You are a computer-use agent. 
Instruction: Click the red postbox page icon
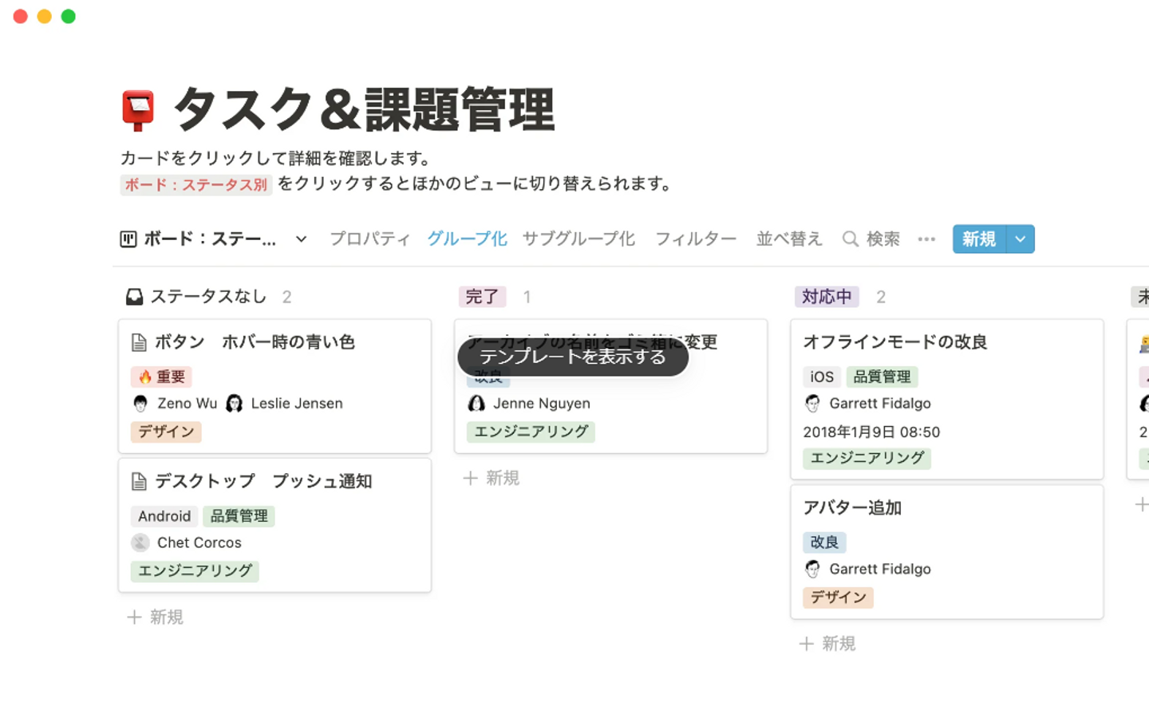click(138, 110)
